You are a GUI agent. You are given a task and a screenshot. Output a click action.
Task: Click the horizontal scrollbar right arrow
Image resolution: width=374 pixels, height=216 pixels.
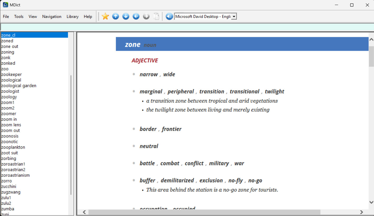362,212
